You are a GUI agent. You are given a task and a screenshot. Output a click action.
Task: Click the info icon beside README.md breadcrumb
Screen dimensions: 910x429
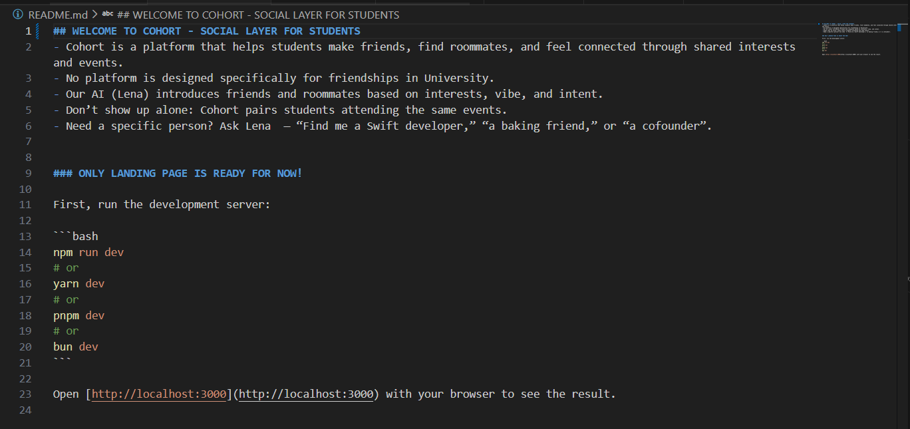click(x=18, y=15)
